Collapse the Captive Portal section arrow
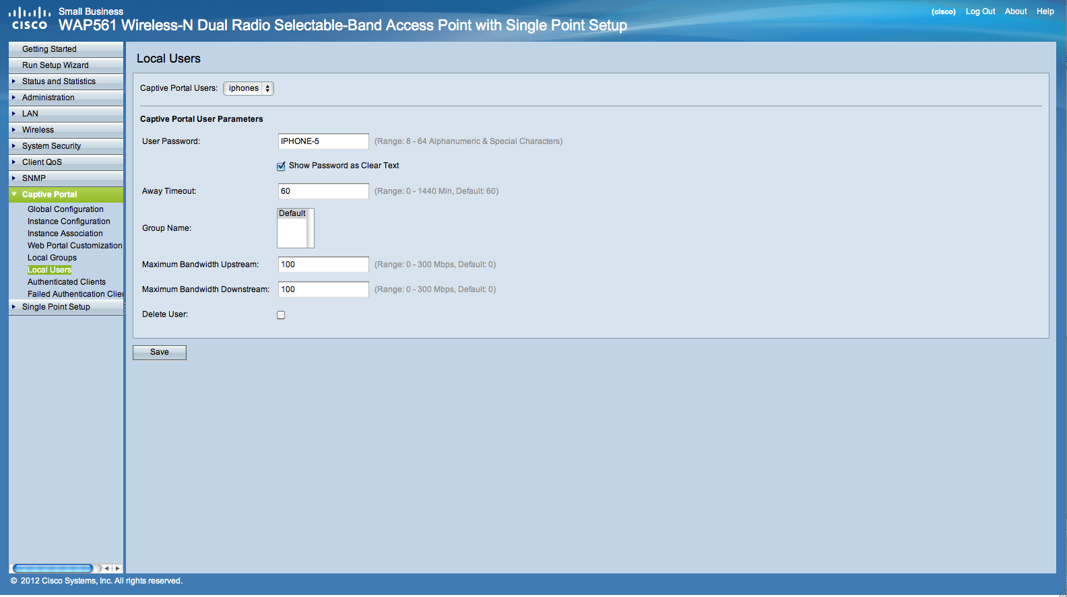The width and height of the screenshot is (1067, 597). (x=13, y=195)
